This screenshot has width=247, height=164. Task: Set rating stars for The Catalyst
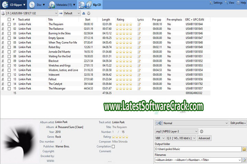point(124,84)
